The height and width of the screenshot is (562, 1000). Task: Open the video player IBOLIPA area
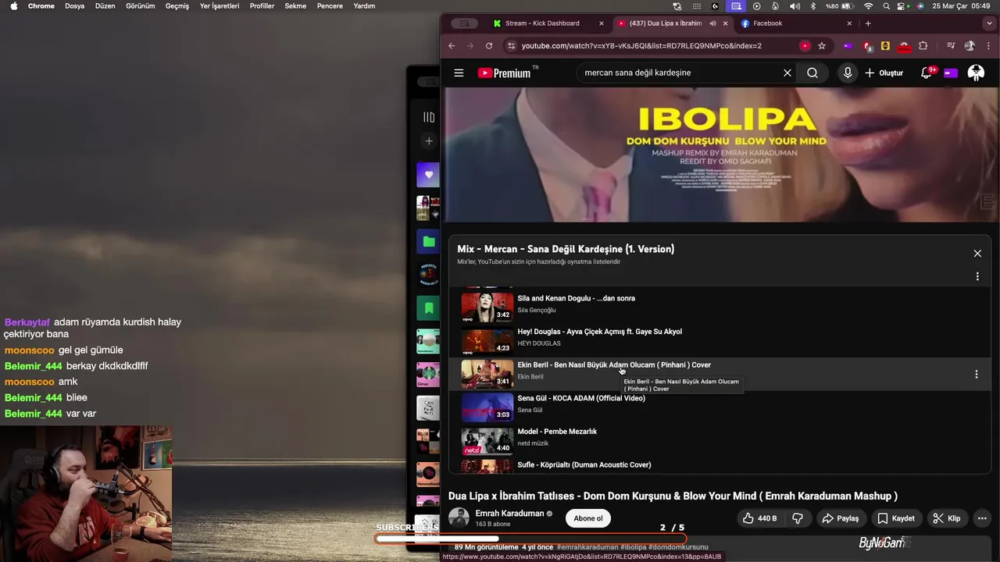pos(720,155)
